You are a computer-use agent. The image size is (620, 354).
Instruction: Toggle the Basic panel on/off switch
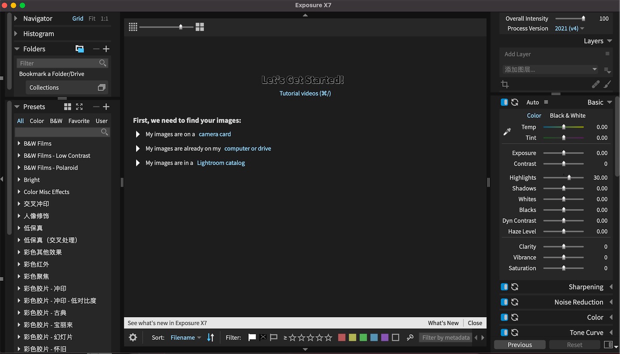pos(504,102)
